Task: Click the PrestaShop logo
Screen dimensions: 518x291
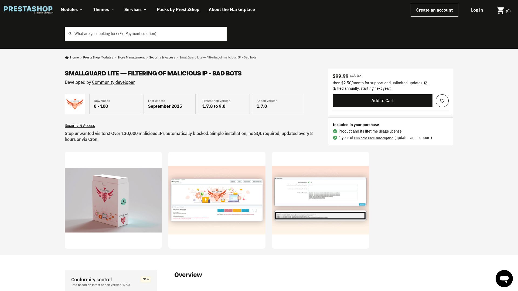Action: [28, 9]
